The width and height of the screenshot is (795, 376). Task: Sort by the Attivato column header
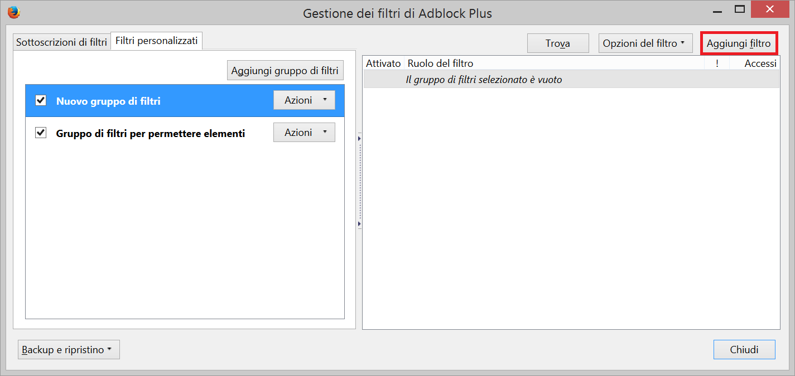pyautogui.click(x=383, y=64)
